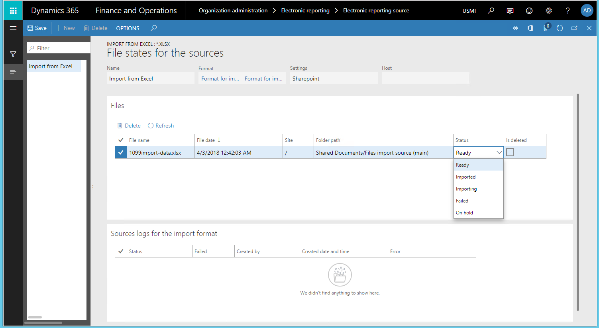The height and width of the screenshot is (328, 599).
Task: Click the refresh page icon in action bar
Action: [x=560, y=28]
